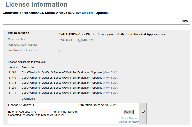The width and height of the screenshot is (192, 127).
Task: Click the Item Description label
Action: (18, 33)
